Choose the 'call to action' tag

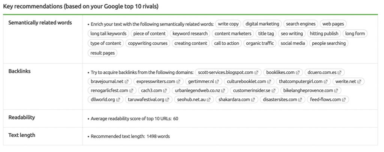click(226, 43)
